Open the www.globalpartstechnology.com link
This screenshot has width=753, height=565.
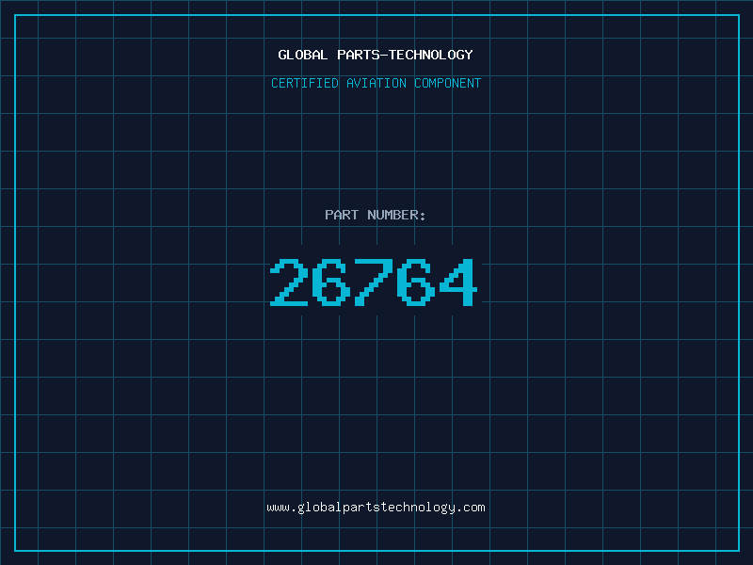coord(376,508)
